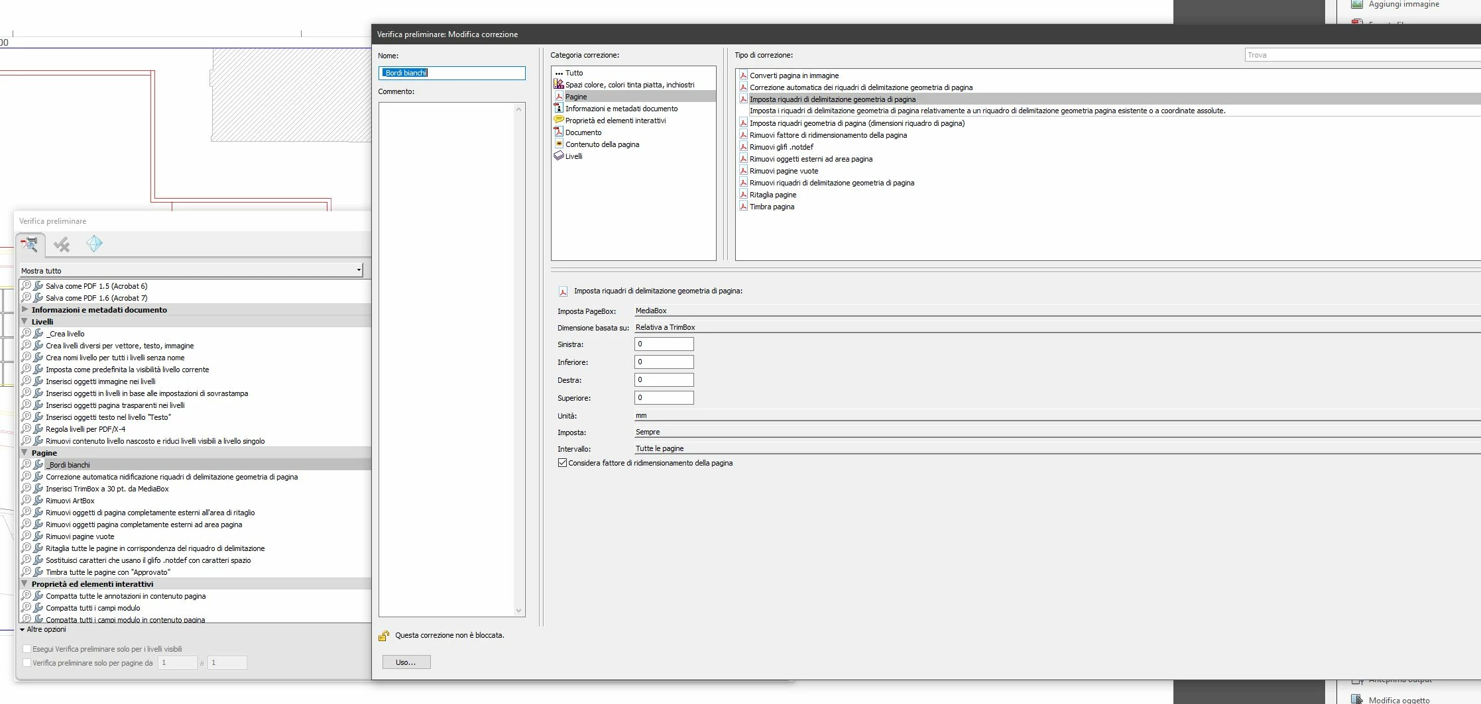Click wrench icon beside Regola livelli per PDF/X-4
This screenshot has width=1481, height=704.
tap(38, 429)
